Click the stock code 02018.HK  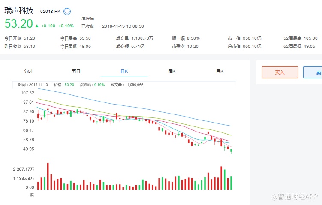coord(50,12)
